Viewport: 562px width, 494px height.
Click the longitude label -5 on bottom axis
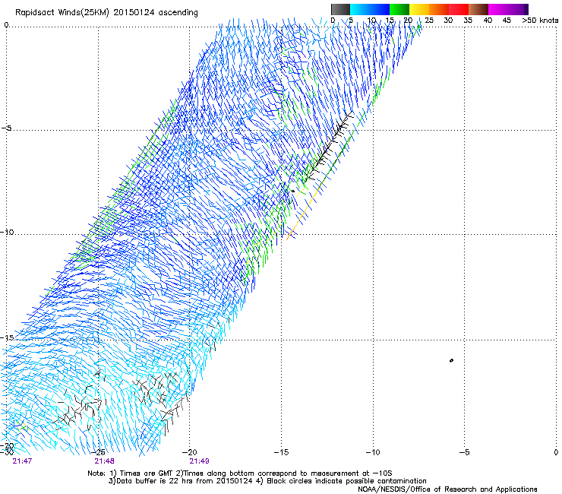[x=464, y=452]
